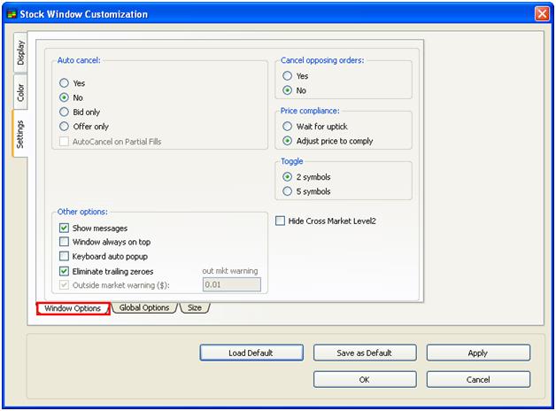Click the Stock Window Customization title bar icon
This screenshot has width=556, height=411.
(12, 14)
